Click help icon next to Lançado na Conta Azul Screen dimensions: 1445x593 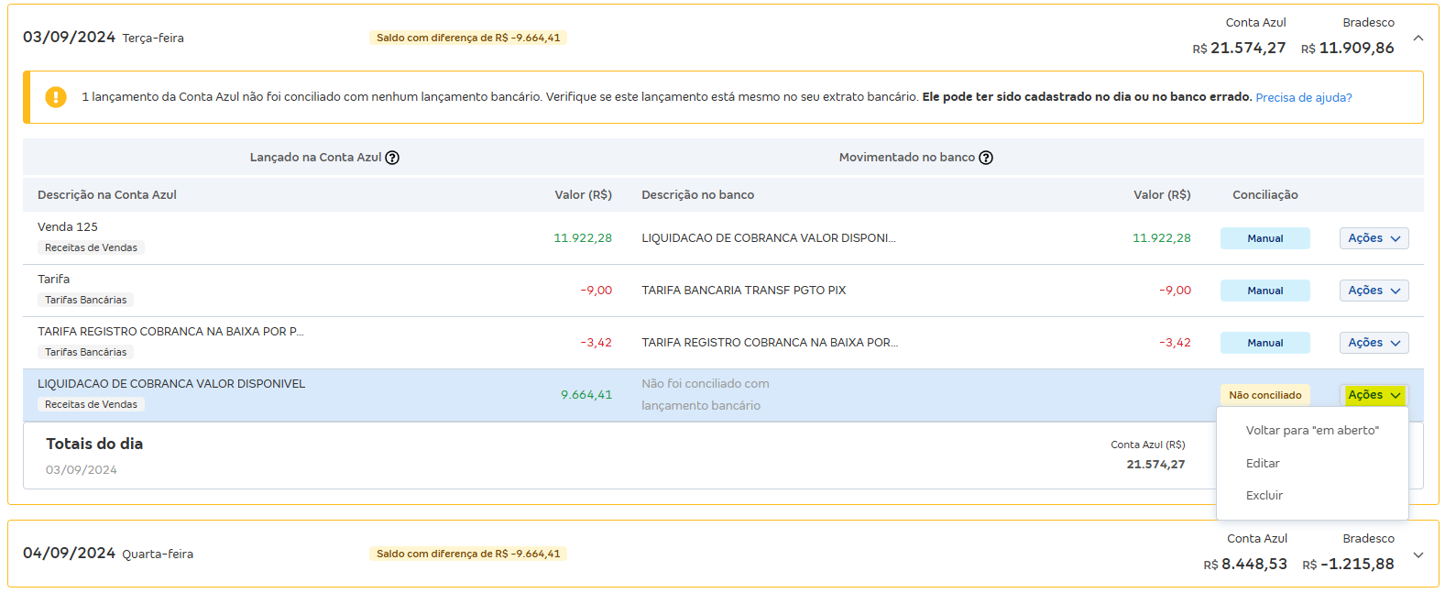coord(392,158)
